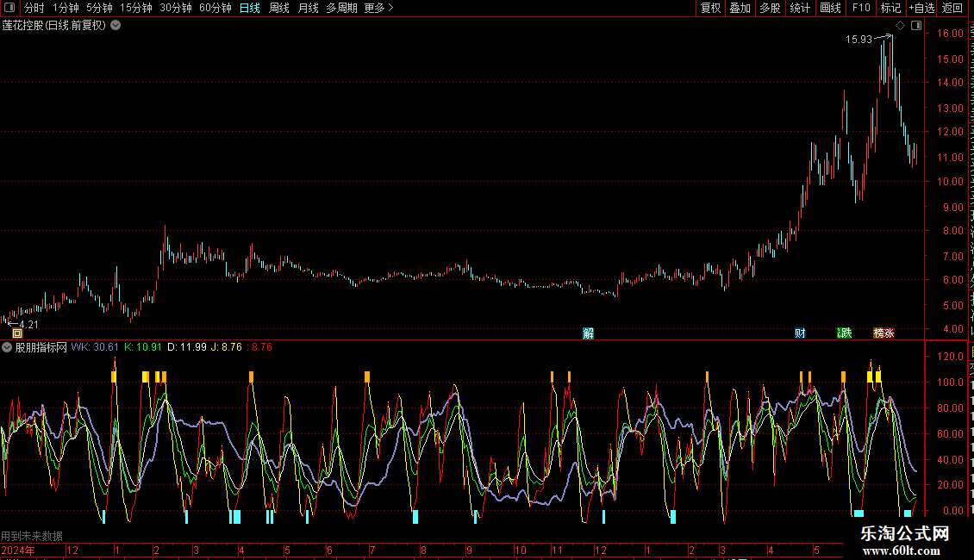This screenshot has height=560, width=974.
Task: Click the diamond icon above the chart
Action: click(900, 26)
